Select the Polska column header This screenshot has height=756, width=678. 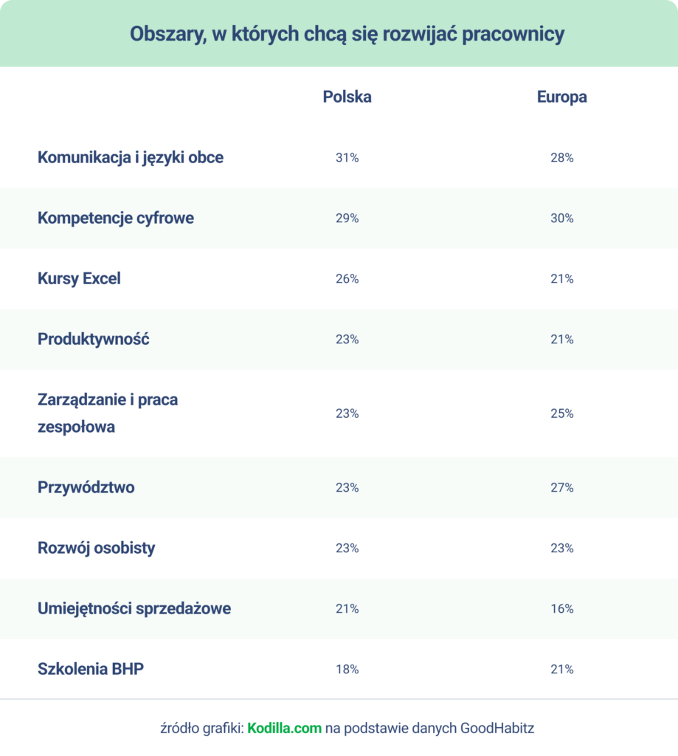(347, 97)
